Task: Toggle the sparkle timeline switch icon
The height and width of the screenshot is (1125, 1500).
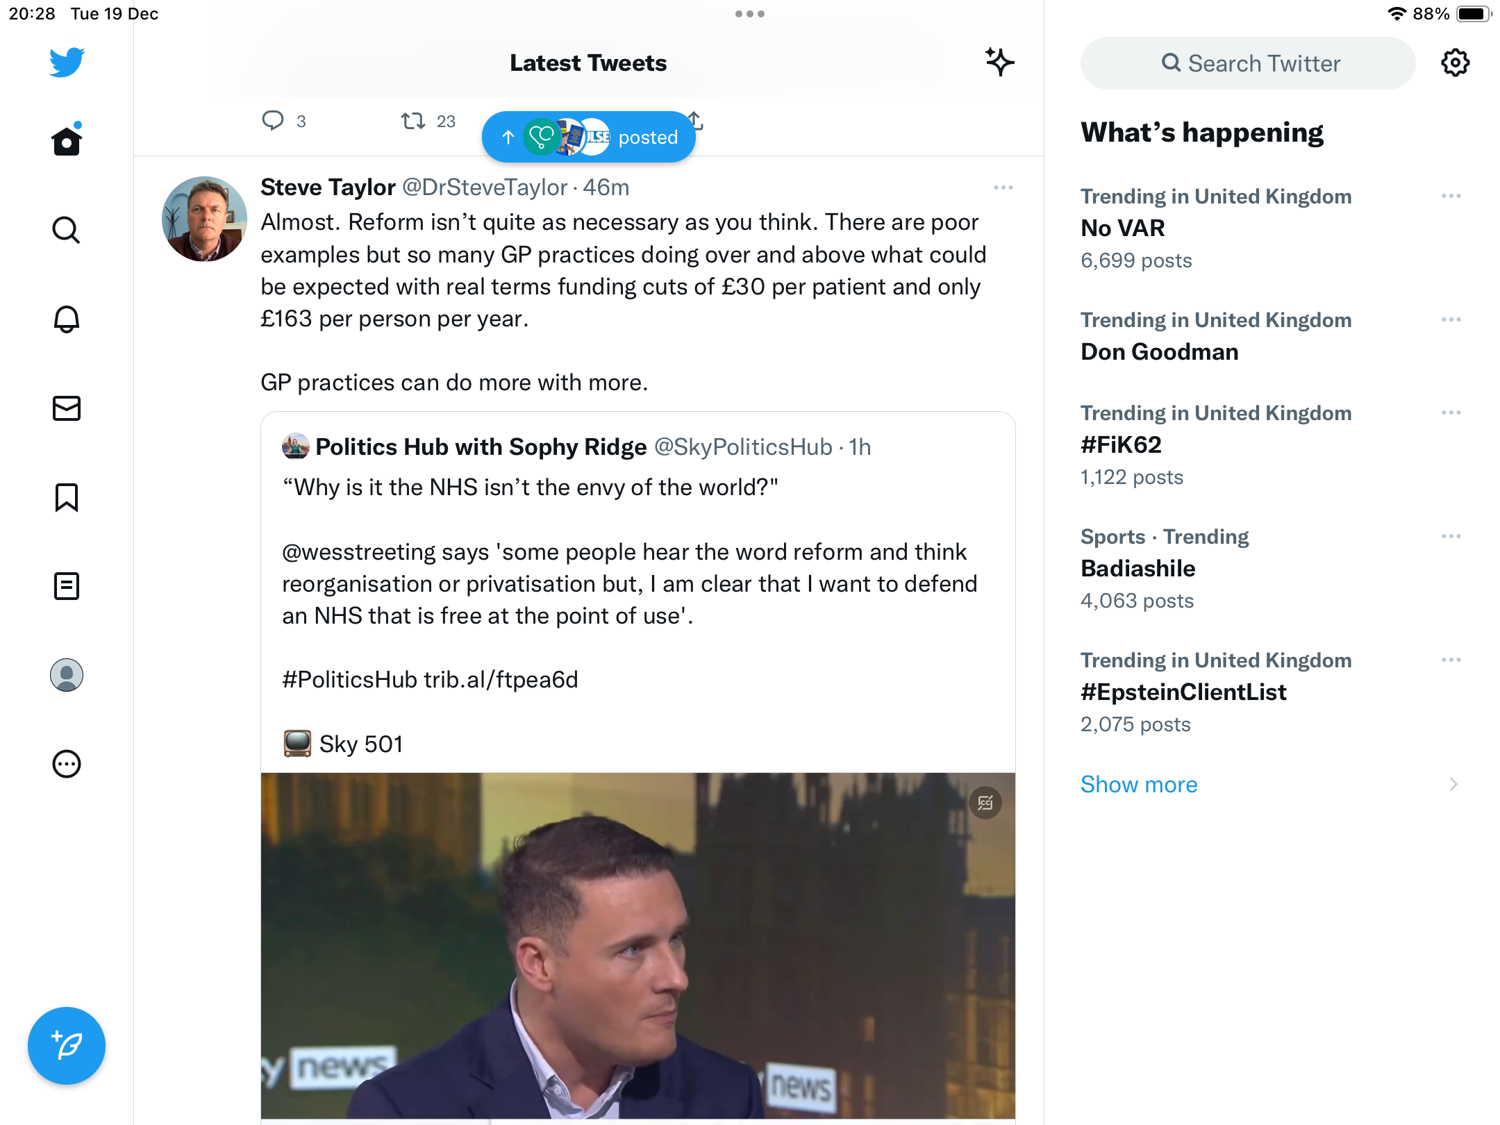Action: pyautogui.click(x=999, y=62)
